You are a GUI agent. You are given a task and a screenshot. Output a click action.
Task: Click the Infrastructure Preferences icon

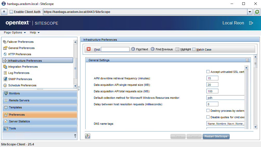tap(5, 61)
